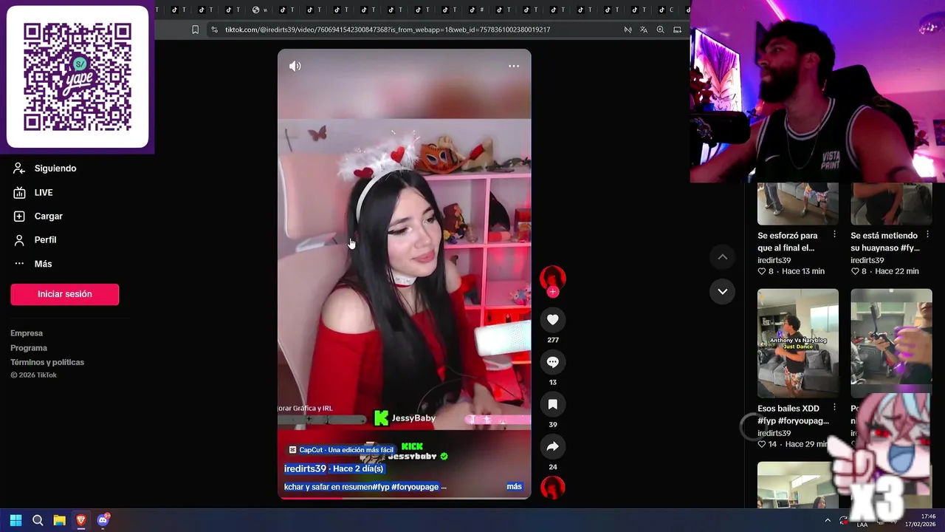The height and width of the screenshot is (532, 945).
Task: Open the video three-dots options menu
Action: pos(514,66)
